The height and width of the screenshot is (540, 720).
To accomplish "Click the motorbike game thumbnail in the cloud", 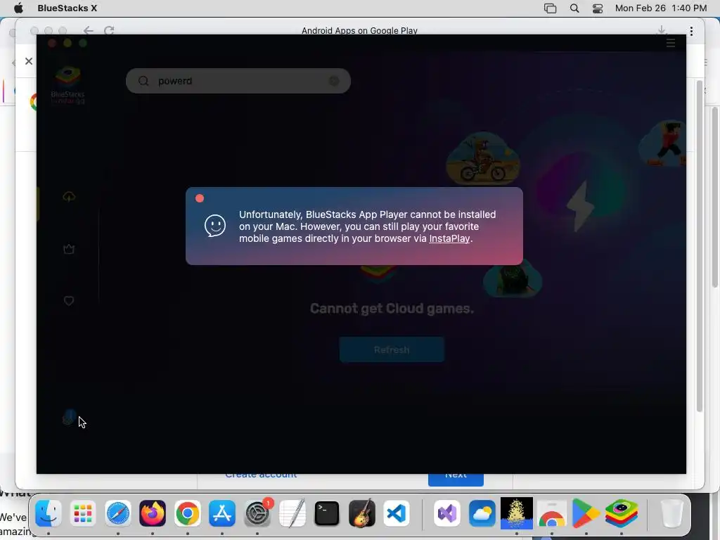I will coord(483,158).
